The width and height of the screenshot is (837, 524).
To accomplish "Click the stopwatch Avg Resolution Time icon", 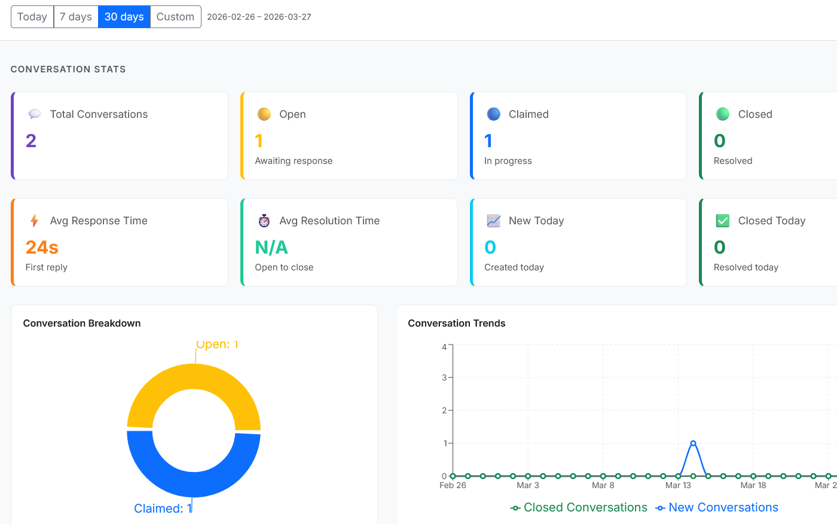I will 264,220.
